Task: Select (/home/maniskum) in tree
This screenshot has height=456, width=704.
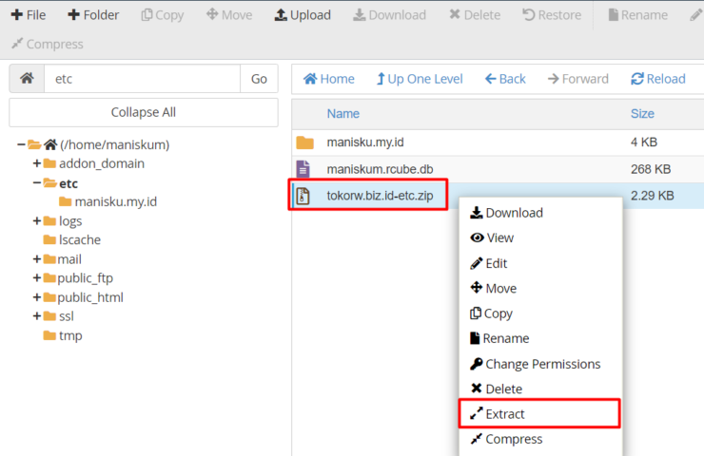Action: (115, 144)
